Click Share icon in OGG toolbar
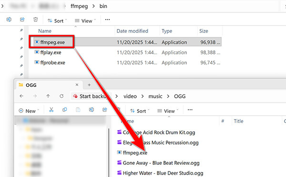Viewport: 286px width, 177px height. pos(105,110)
